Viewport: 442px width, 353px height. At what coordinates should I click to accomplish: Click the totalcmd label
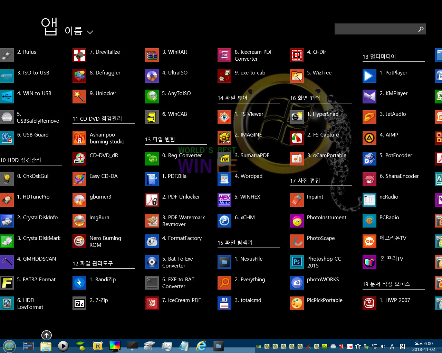(x=248, y=300)
